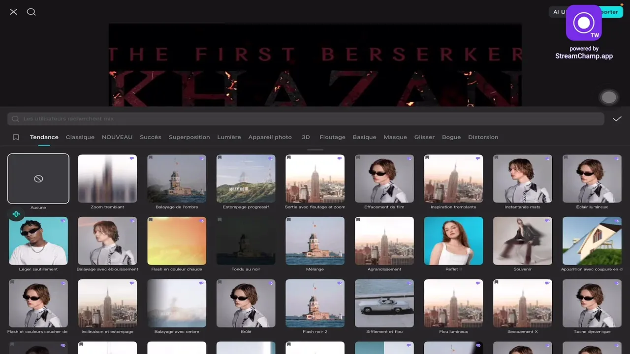The height and width of the screenshot is (354, 630).
Task: Apply the 'Tache dynamique' transition
Action: (592, 303)
